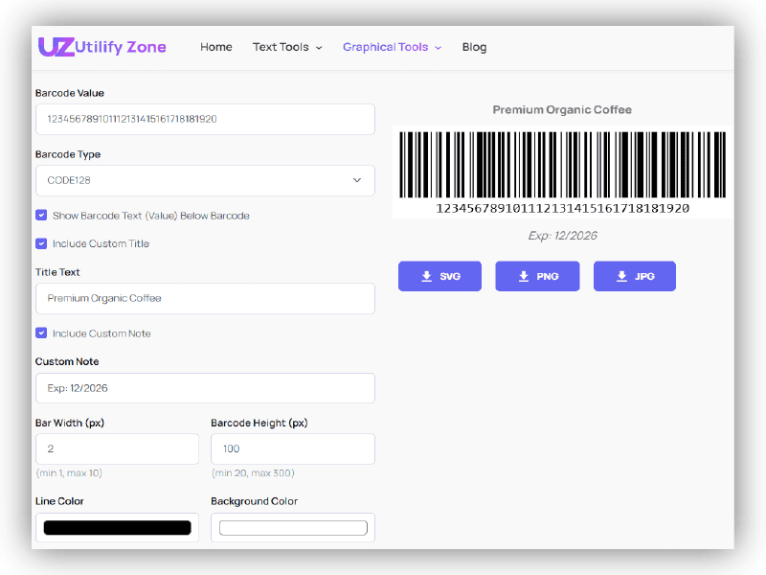The image size is (766, 575).
Task: Click the download icon on PNG button
Action: pos(523,276)
